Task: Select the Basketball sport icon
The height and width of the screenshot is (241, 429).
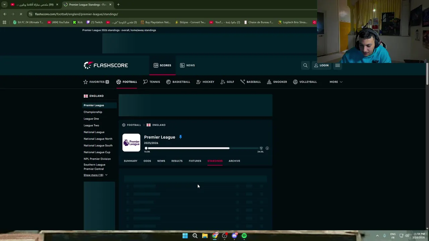Action: click(169, 82)
